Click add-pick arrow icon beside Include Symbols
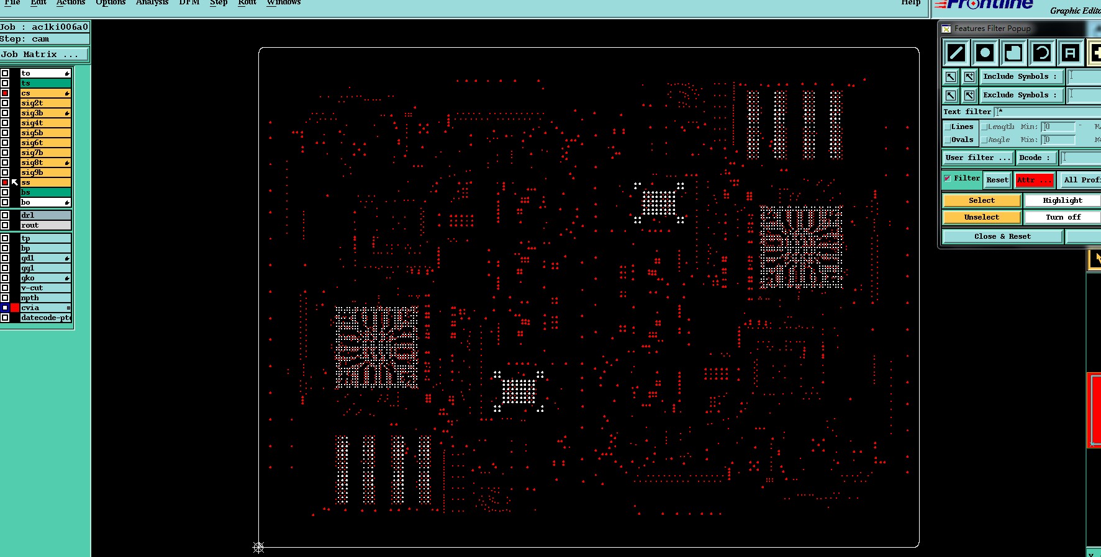Image resolution: width=1101 pixels, height=557 pixels. click(x=969, y=77)
